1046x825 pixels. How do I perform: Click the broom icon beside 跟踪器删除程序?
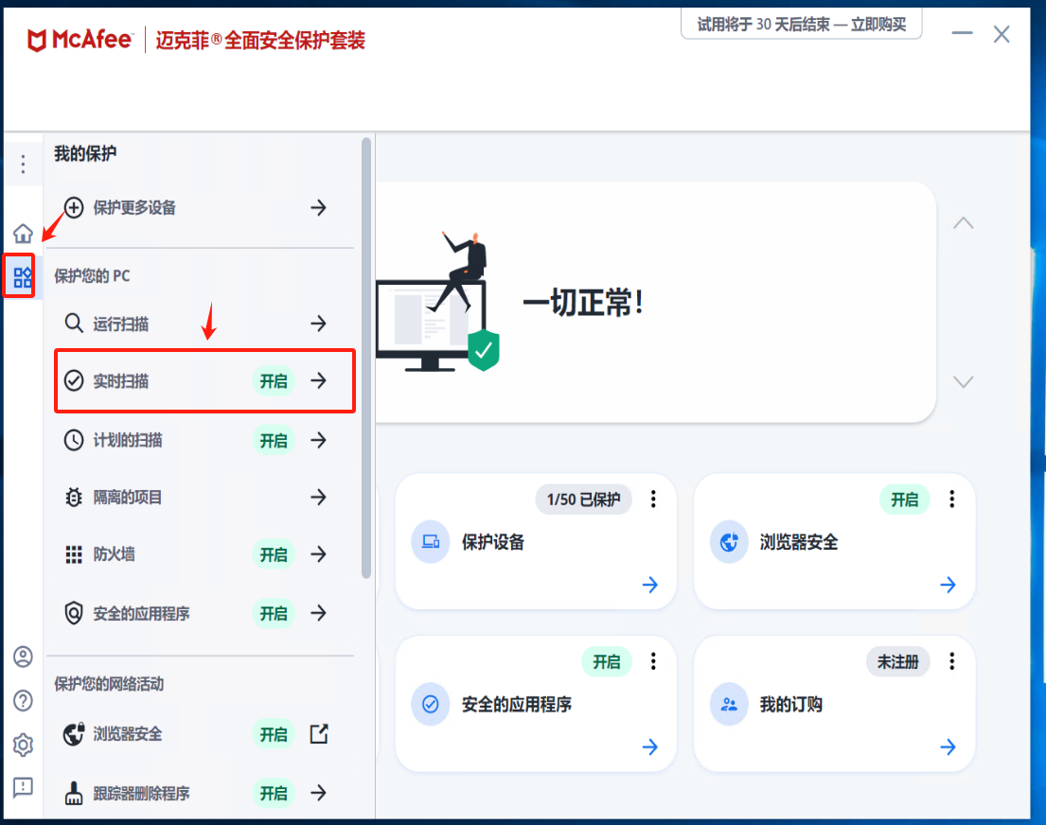[x=74, y=793]
